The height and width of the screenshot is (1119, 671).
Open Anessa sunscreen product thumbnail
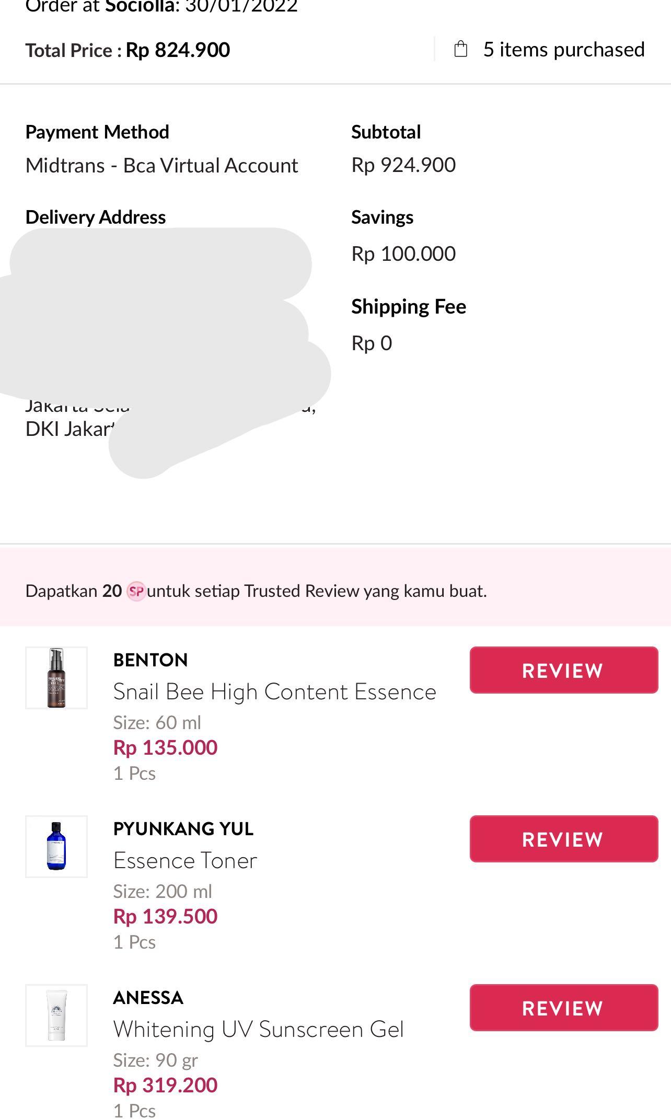click(56, 1016)
